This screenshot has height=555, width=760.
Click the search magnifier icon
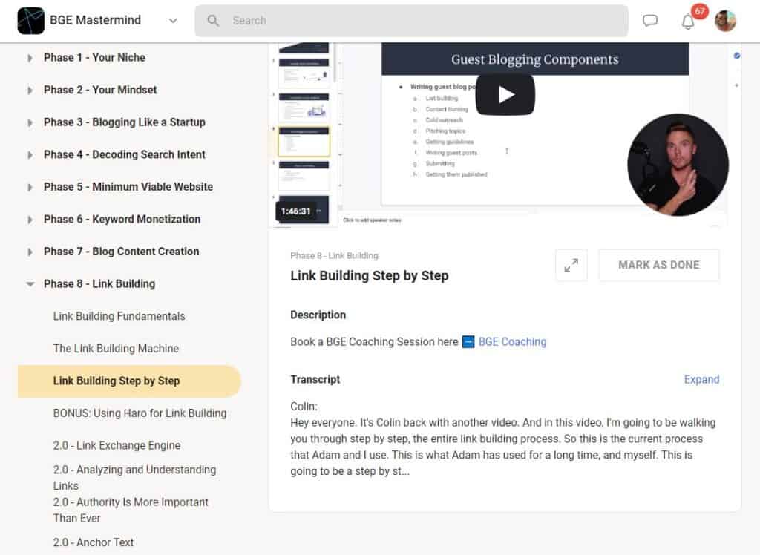(x=213, y=20)
